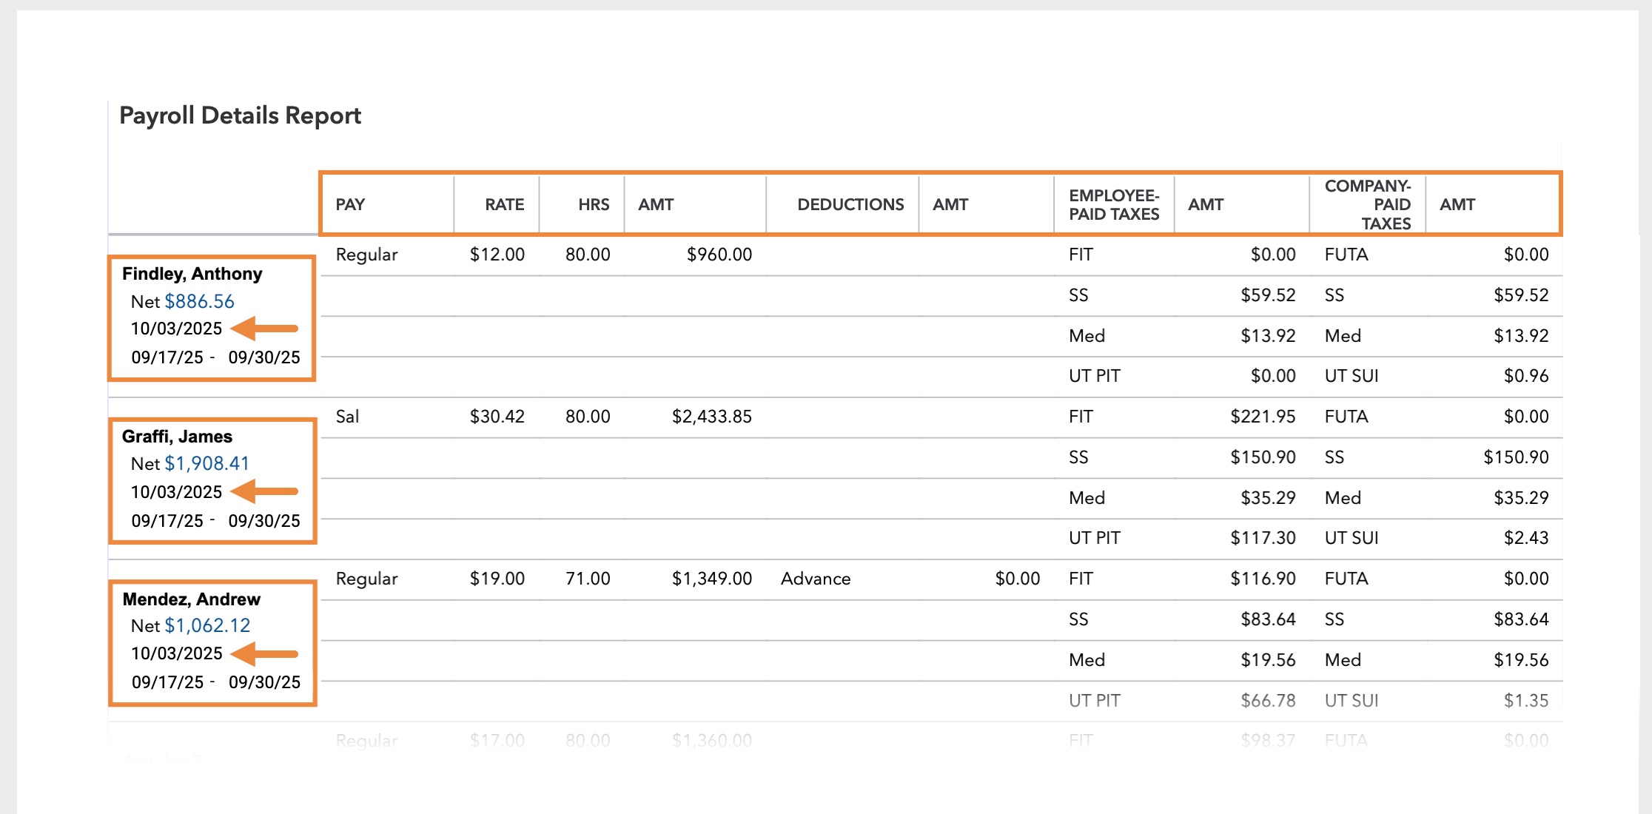Select the Mendez, Andrew employee name
The width and height of the screenshot is (1652, 814).
tap(191, 599)
